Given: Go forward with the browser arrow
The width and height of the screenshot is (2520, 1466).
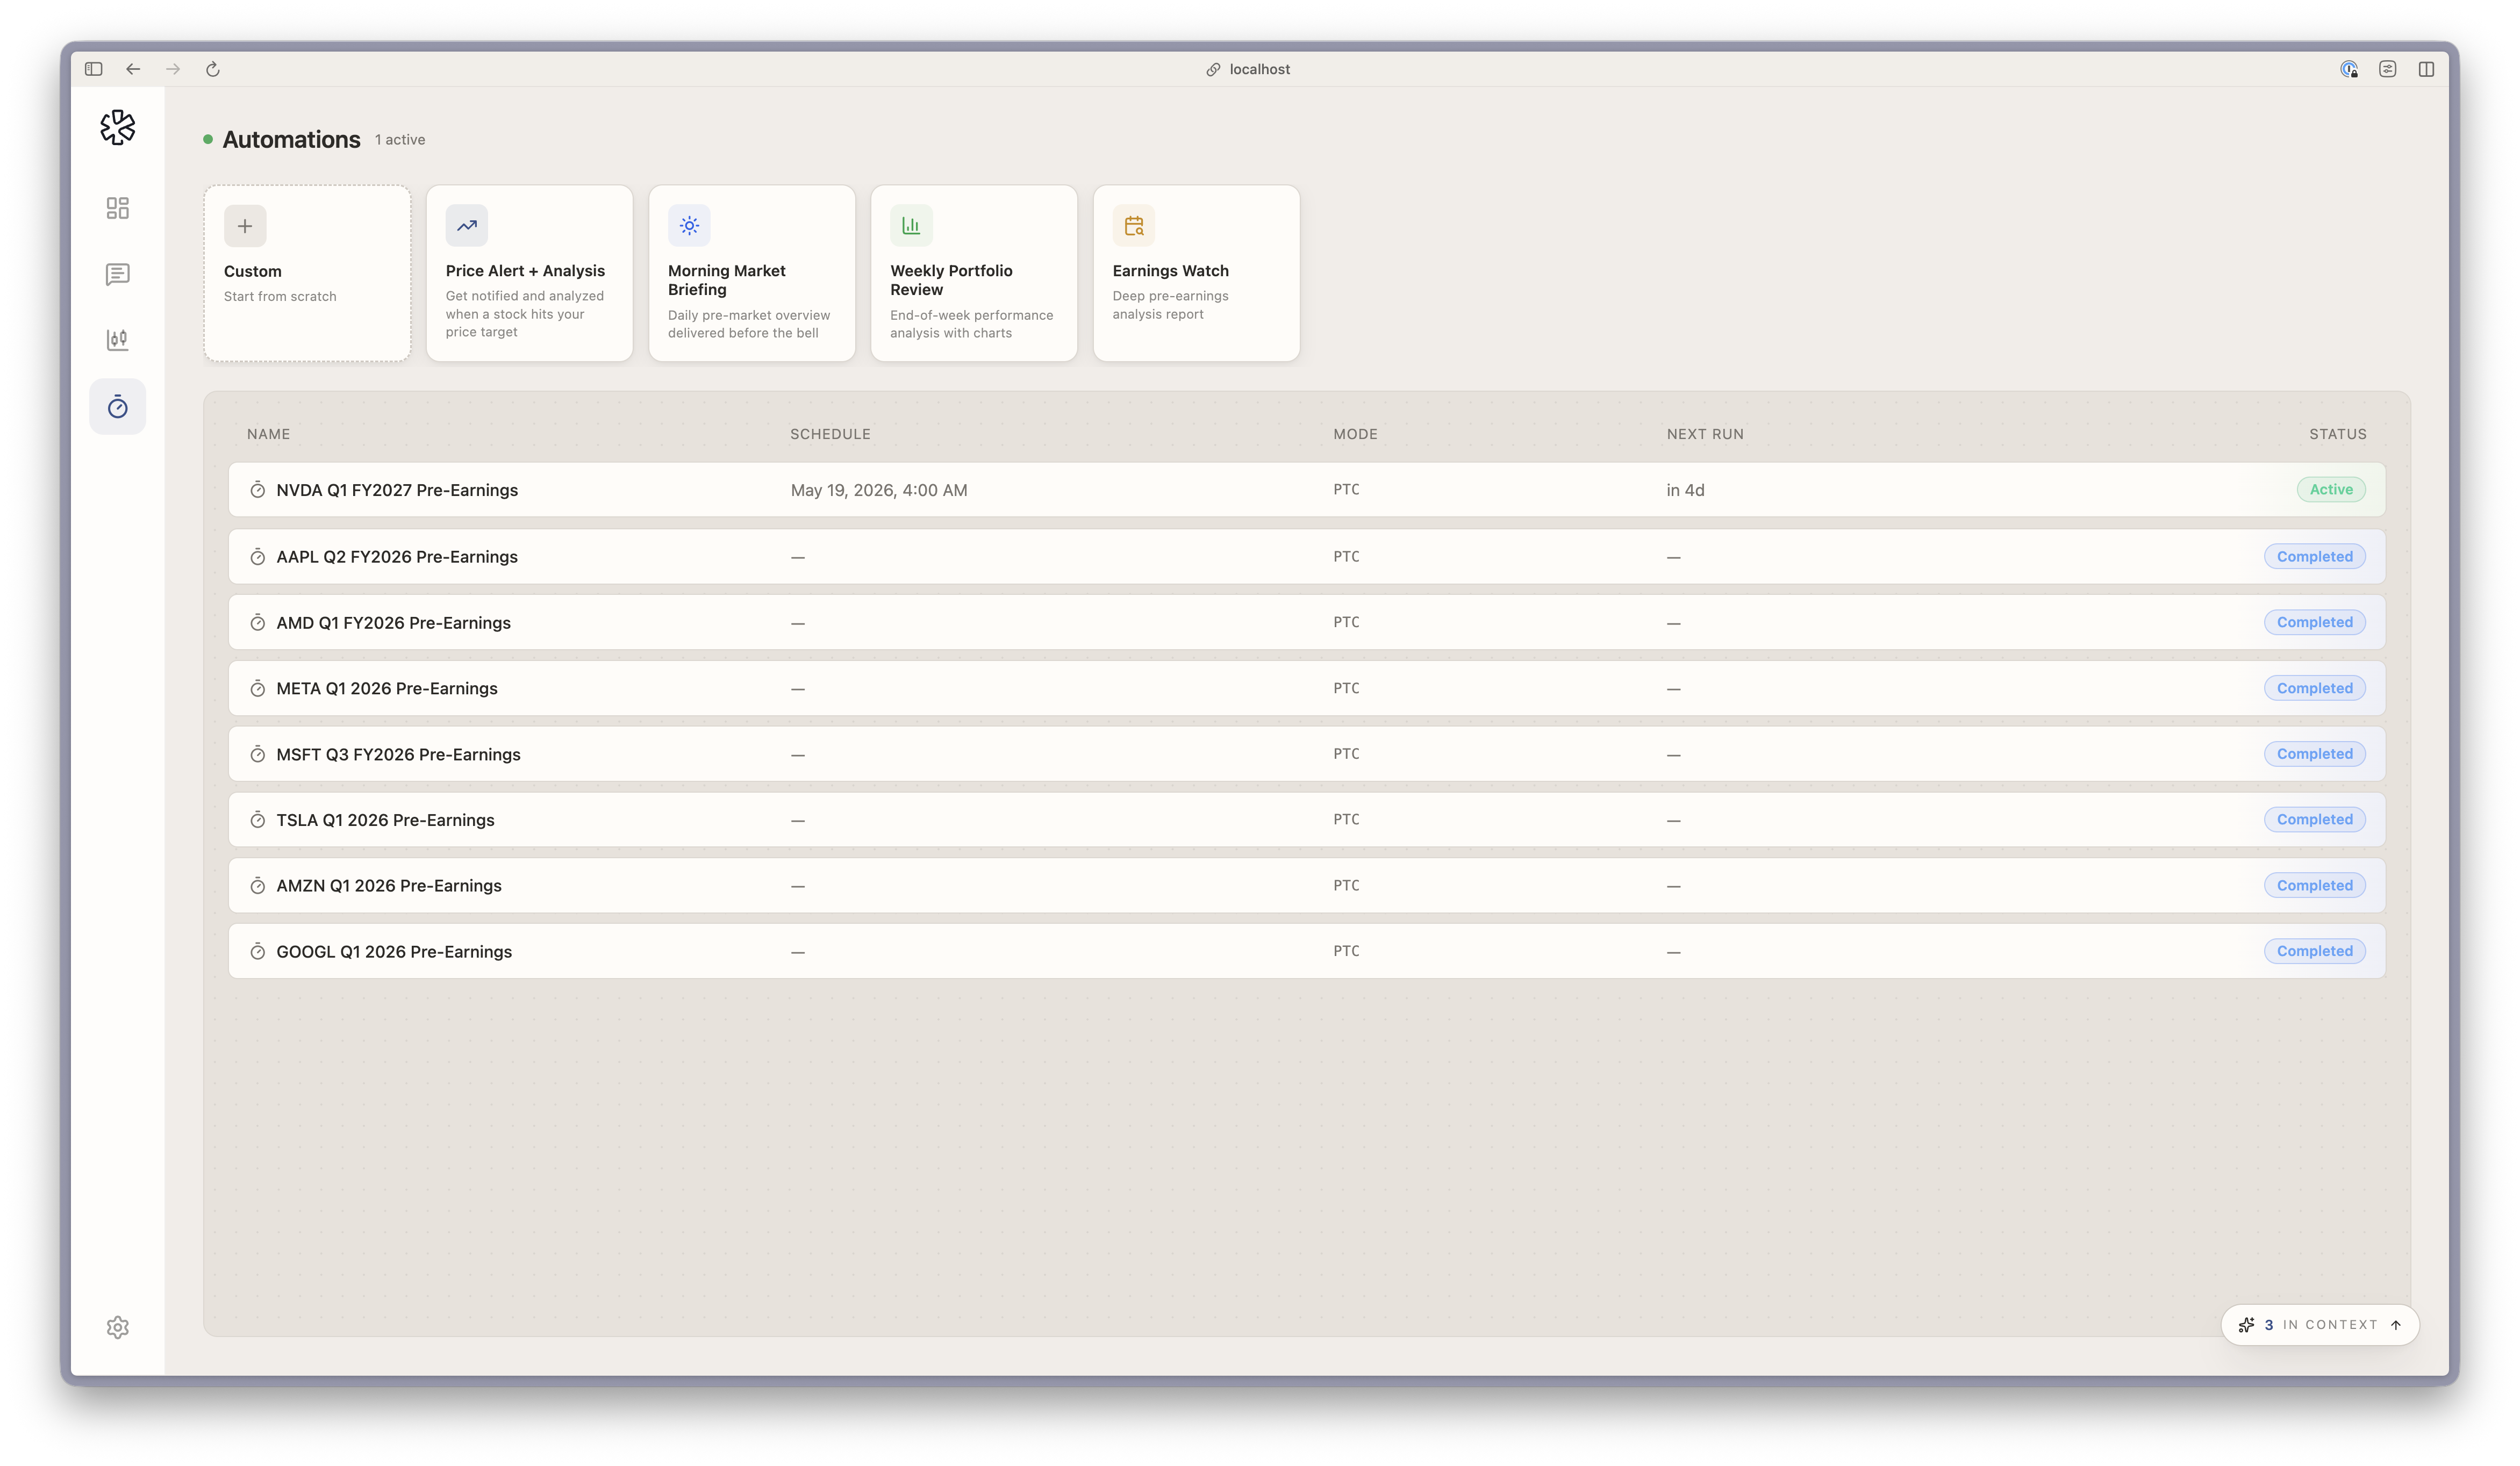Looking at the screenshot, I should click(173, 69).
